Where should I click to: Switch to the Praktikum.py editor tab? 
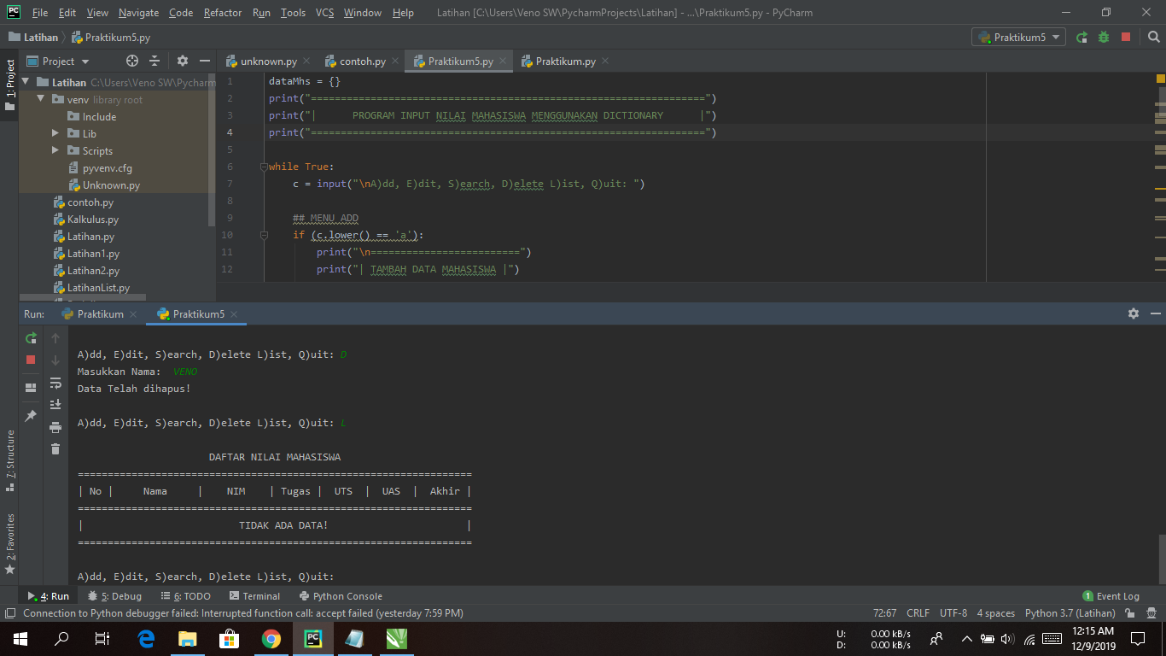coord(566,61)
